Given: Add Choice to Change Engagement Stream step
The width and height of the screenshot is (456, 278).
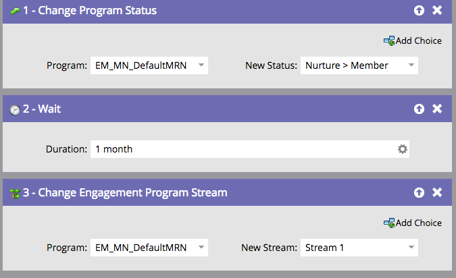Looking at the screenshot, I should [412, 223].
